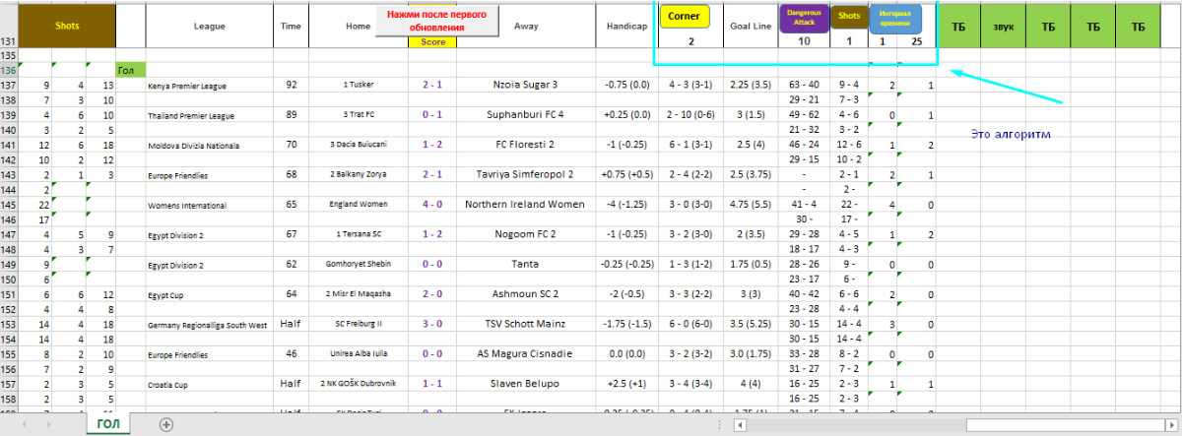Select the TSV Schott Mainz cell
The image size is (1182, 436).
pos(525,324)
